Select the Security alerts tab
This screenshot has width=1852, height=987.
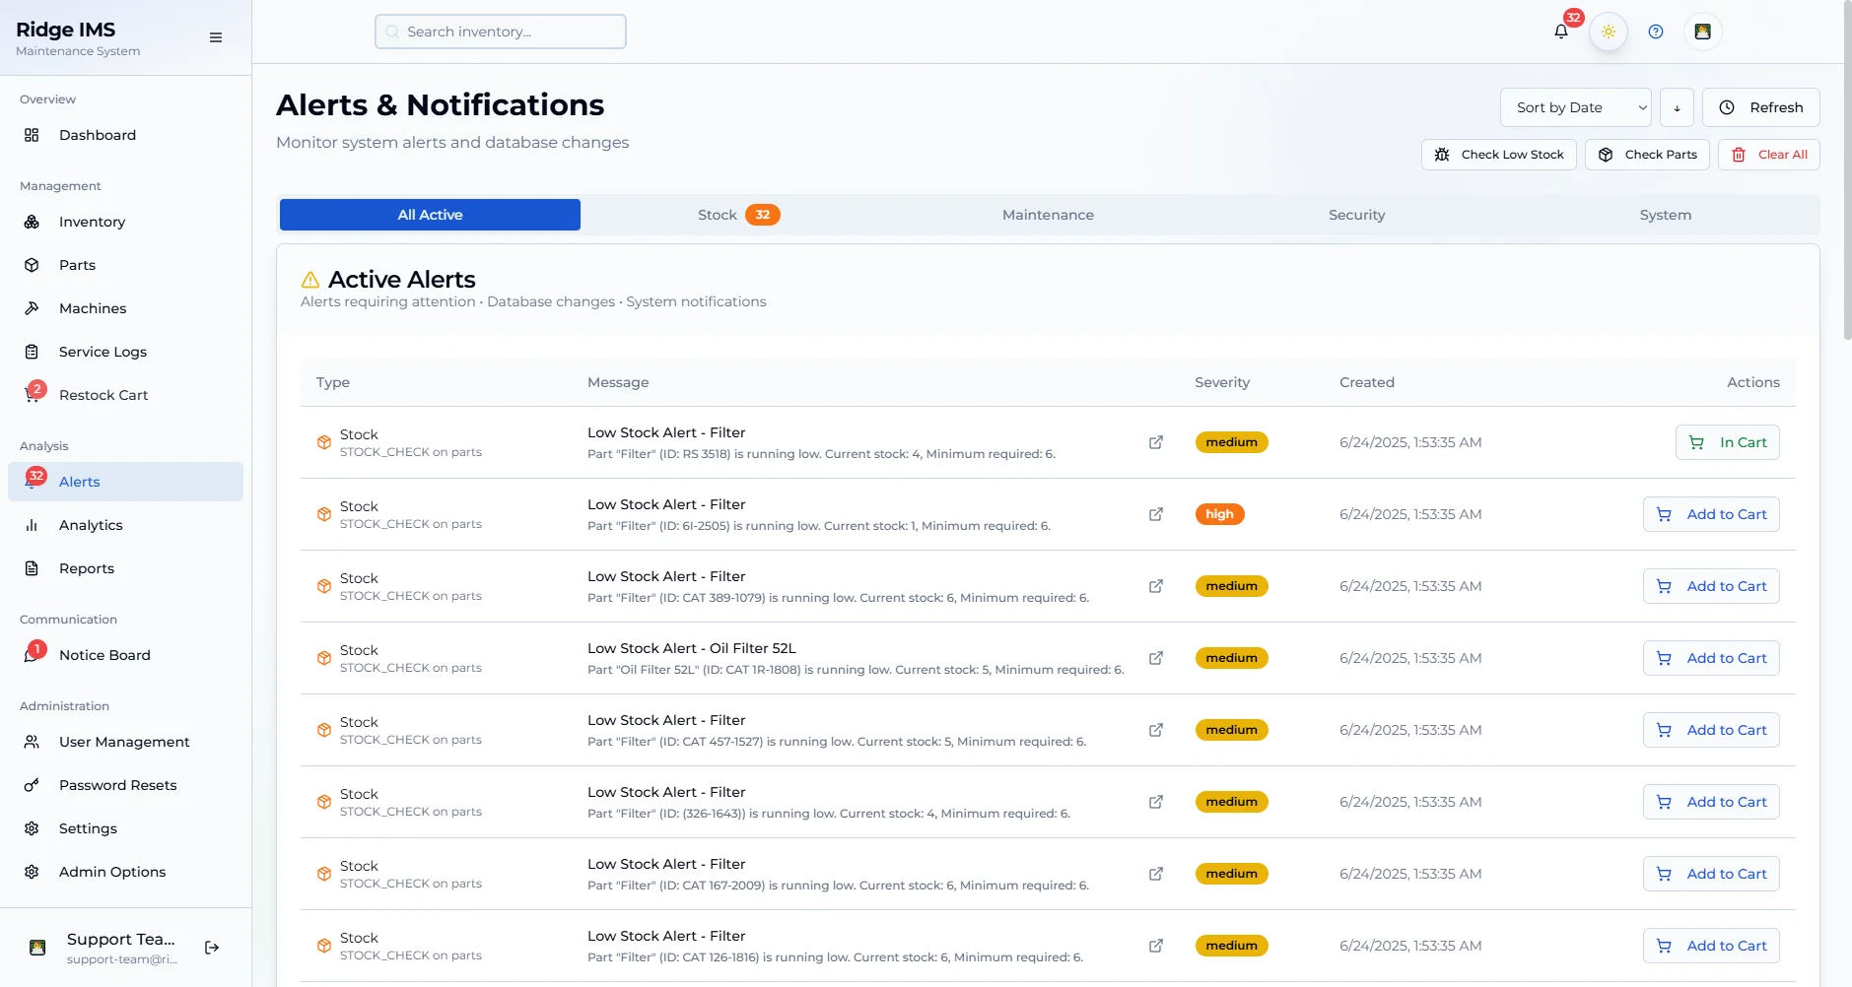coord(1356,215)
